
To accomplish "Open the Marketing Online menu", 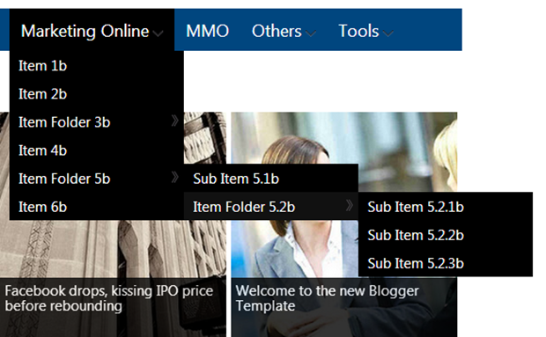I will (x=92, y=30).
